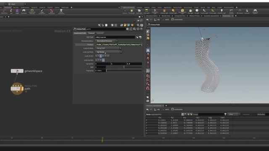This screenshot has height=151, width=269.
Task: Select the Jiggle constraint shelf tool
Action: [x=17, y=11]
